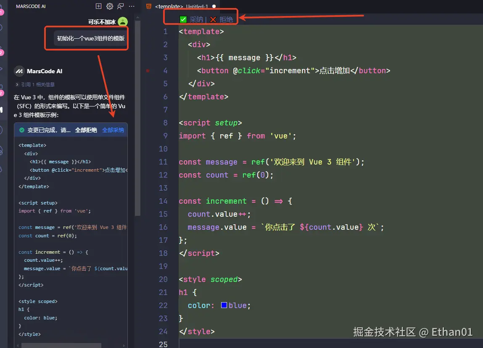
Task: Click the blue color swatch on line 22
Action: 224,305
